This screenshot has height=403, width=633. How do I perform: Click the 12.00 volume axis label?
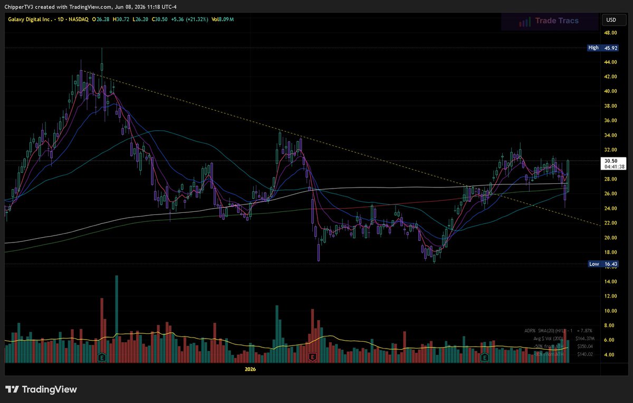(611, 296)
